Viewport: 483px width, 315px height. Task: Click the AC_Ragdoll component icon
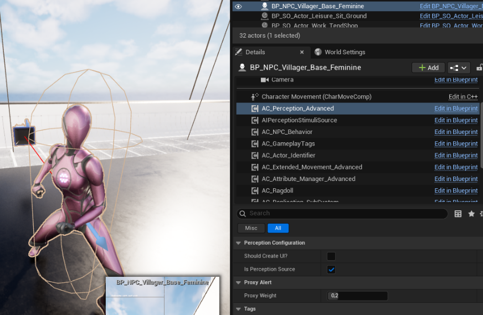(255, 190)
